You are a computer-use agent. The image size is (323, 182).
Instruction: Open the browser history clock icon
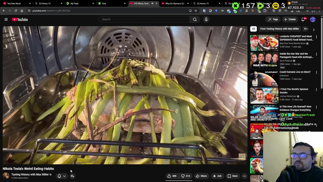click(x=274, y=11)
